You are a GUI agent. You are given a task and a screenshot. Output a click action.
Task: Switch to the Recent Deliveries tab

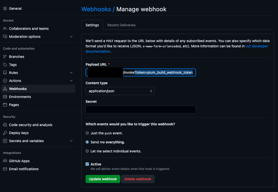tap(121, 25)
